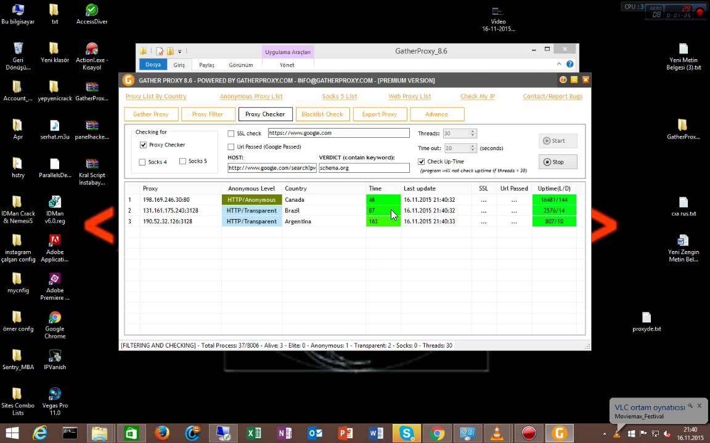Open Web Proxy List link

point(409,96)
